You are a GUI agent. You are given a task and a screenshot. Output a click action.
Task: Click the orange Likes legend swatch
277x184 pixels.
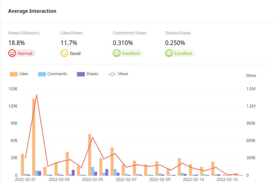14,74
